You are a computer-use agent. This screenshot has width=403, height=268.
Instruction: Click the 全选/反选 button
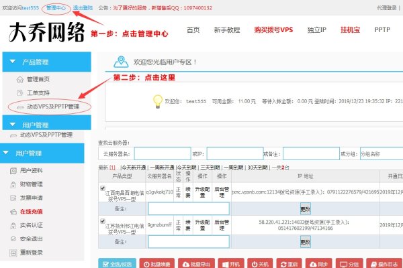click(x=117, y=263)
